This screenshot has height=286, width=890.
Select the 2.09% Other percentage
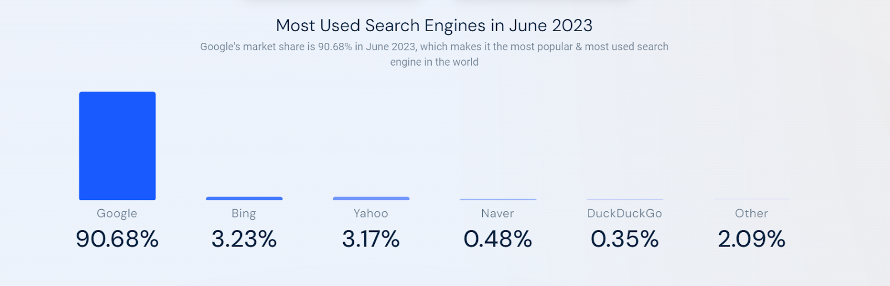pyautogui.click(x=751, y=239)
